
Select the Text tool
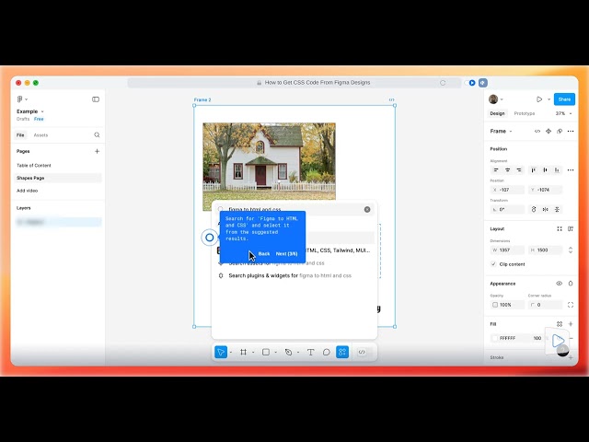(x=311, y=352)
